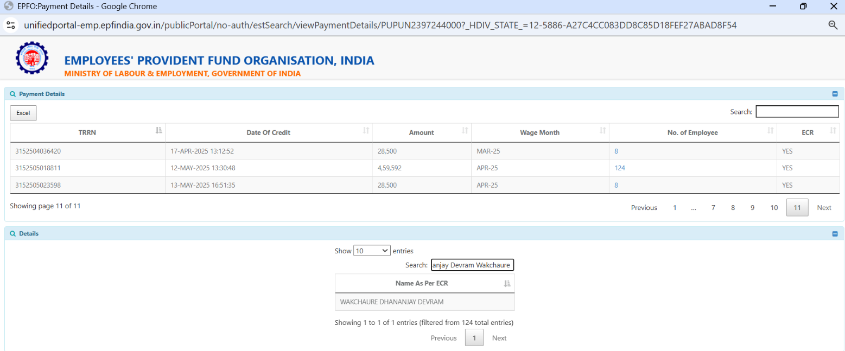The width and height of the screenshot is (845, 351).
Task: Click the TRRN column sort icon
Action: pyautogui.click(x=158, y=131)
